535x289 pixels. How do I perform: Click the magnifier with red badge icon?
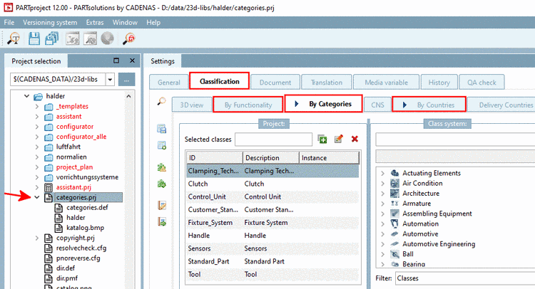click(129, 38)
